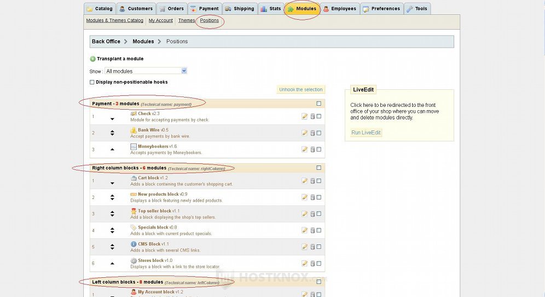Click Unhook the selection button
The height and width of the screenshot is (297, 545).
pos(301,89)
